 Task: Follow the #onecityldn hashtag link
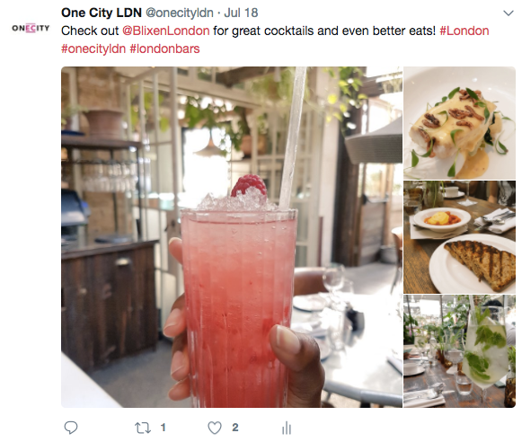tap(93, 49)
